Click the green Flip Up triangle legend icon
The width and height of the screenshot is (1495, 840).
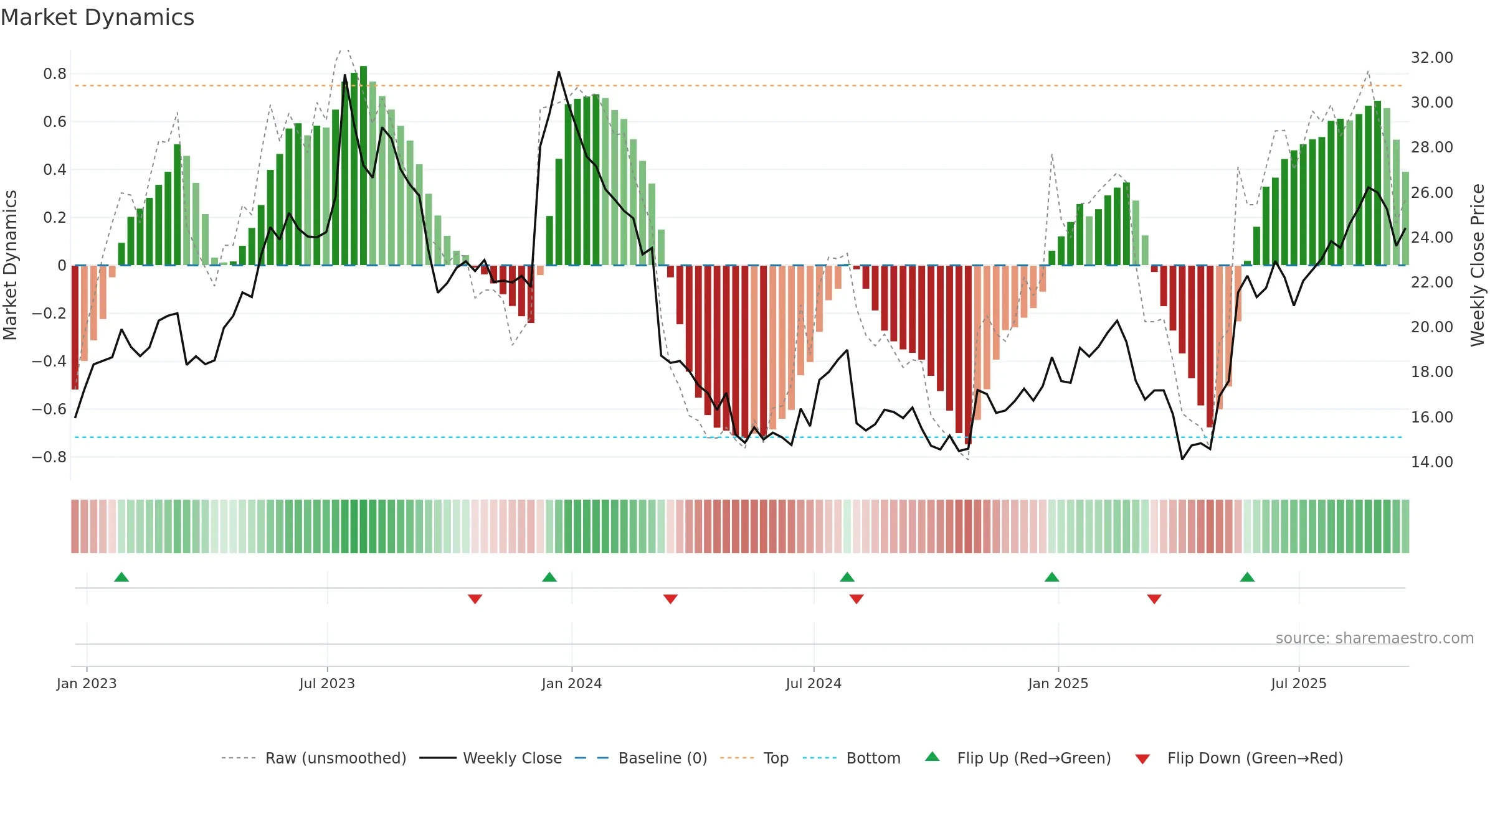click(x=933, y=757)
